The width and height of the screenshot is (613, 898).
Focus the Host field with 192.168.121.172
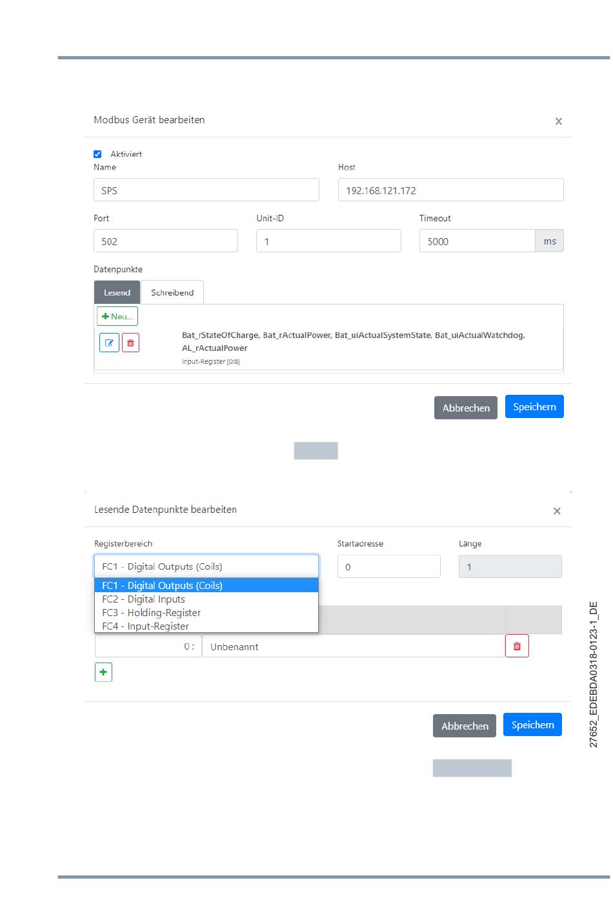point(451,190)
